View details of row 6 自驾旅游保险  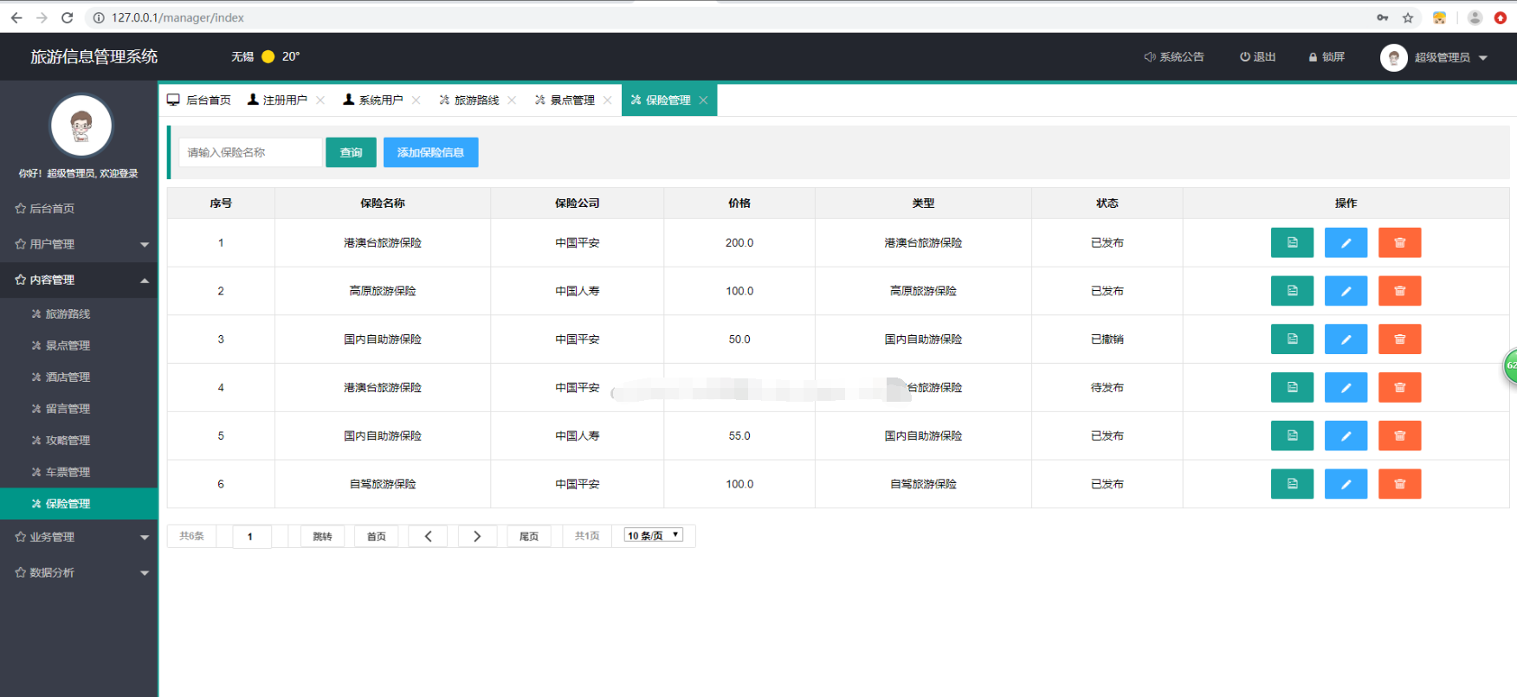click(1292, 484)
